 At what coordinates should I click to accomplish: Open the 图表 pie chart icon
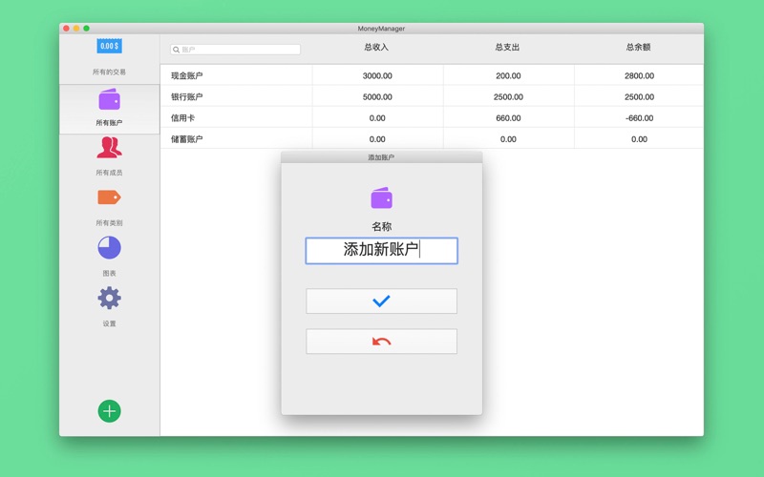tap(109, 248)
